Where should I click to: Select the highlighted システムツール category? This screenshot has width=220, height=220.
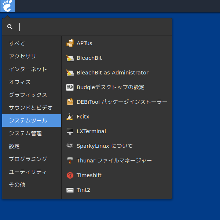[x=32, y=121]
